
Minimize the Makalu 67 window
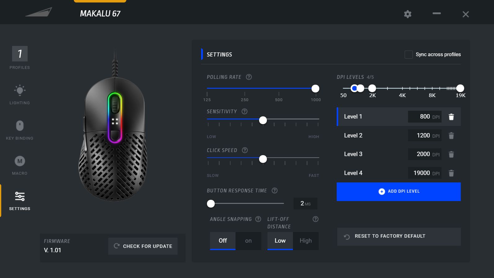tap(437, 13)
